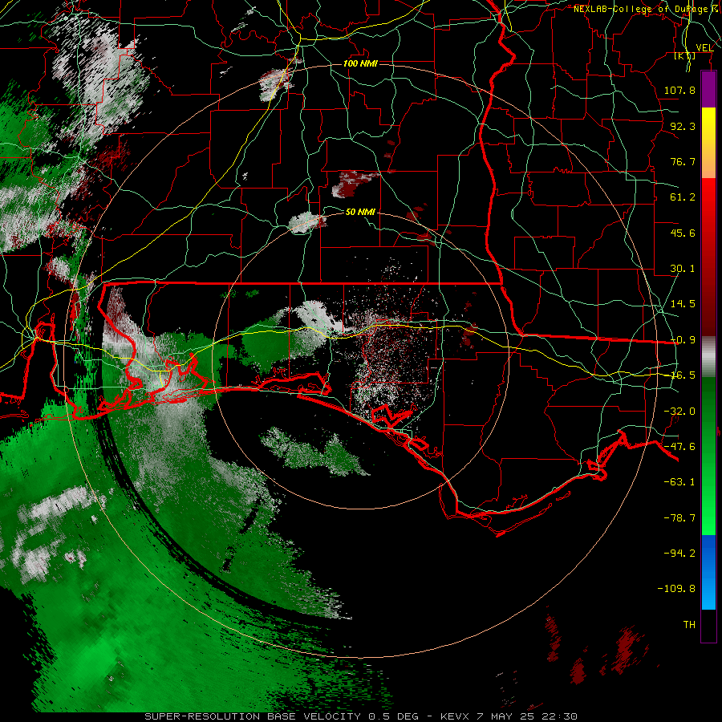722x722 pixels.
Task: Click the [KT] units label
Action: [x=685, y=55]
